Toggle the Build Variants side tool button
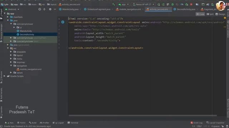Image resolution: width=229 pixels, height=128 pixels. [1, 95]
